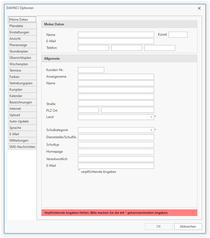Switch to the Plandatei tab
This screenshot has width=210, height=238.
pos(22,26)
